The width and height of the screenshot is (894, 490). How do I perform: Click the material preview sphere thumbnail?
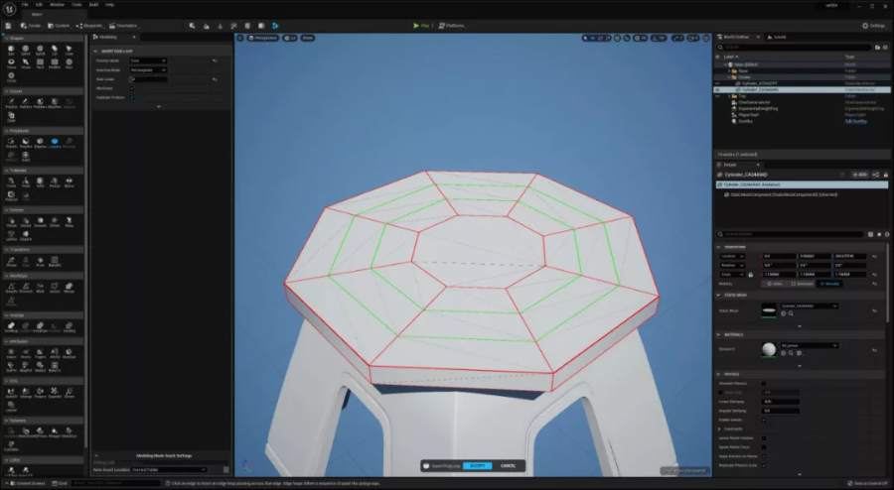[x=769, y=349]
